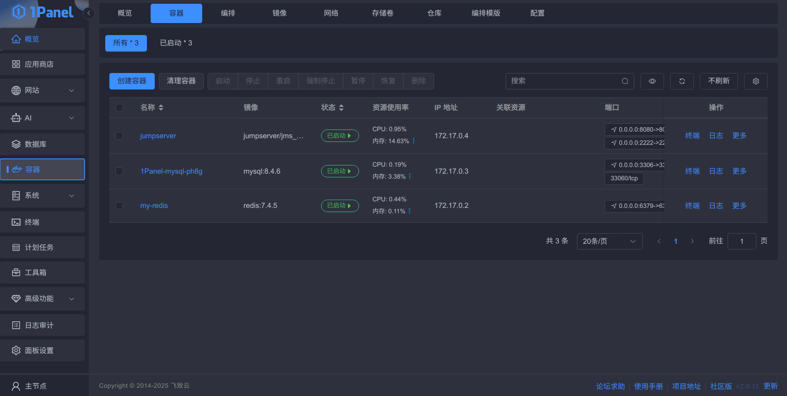The height and width of the screenshot is (396, 787).
Task: Go to previous page arrow
Action: (x=659, y=241)
